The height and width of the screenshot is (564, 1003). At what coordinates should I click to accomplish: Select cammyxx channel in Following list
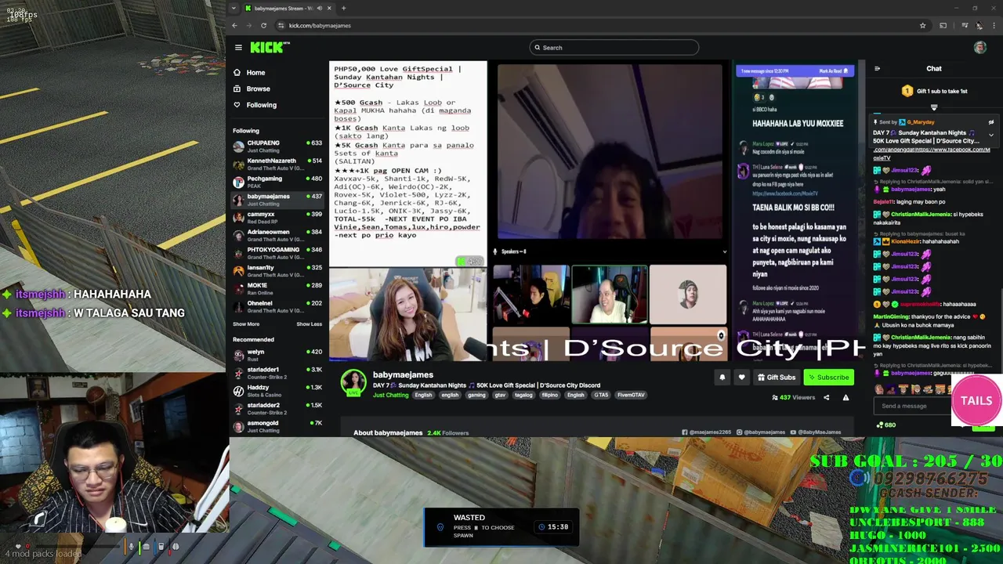pos(277,218)
